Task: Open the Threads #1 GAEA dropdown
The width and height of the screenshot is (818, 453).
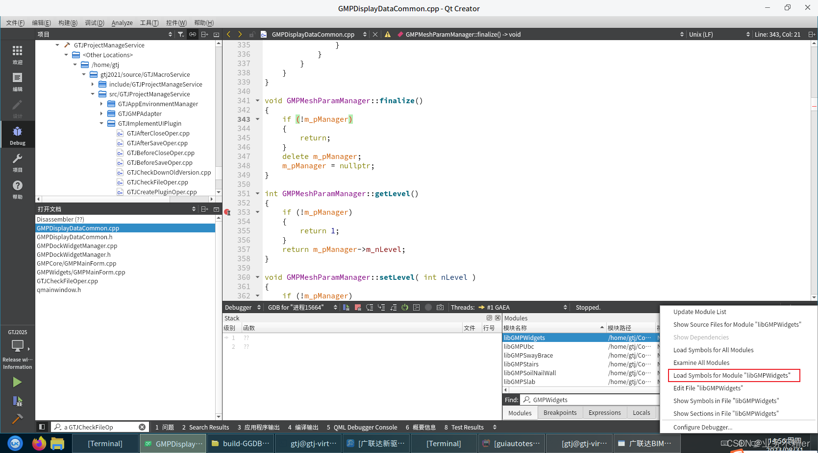Action: [522, 307]
